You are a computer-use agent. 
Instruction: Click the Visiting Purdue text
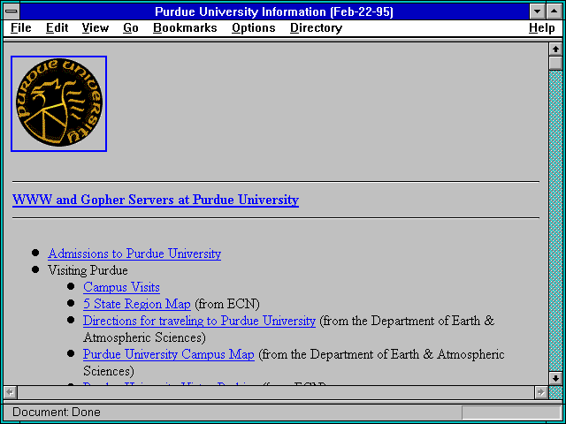(x=88, y=270)
